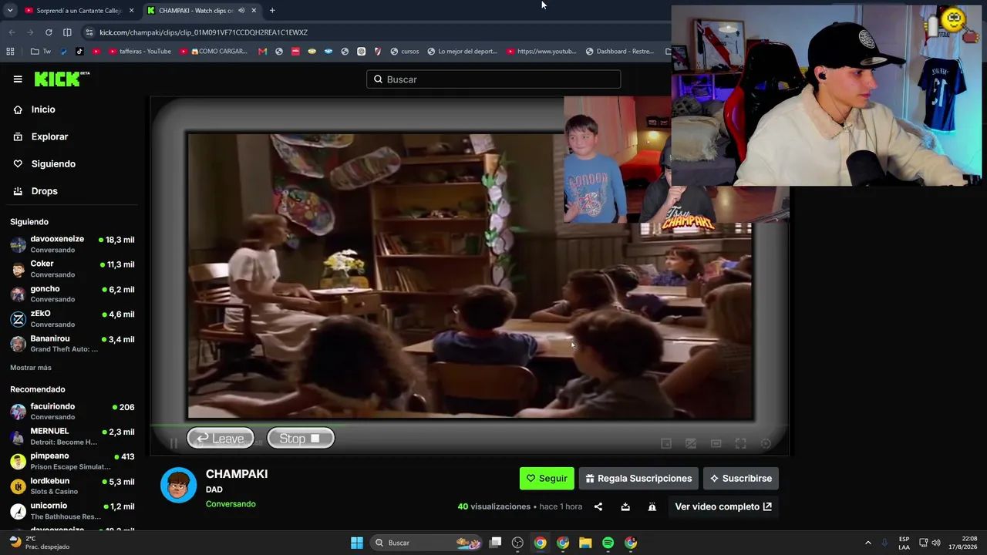Image resolution: width=987 pixels, height=555 pixels.
Task: Open video player settings gear
Action: tap(766, 443)
